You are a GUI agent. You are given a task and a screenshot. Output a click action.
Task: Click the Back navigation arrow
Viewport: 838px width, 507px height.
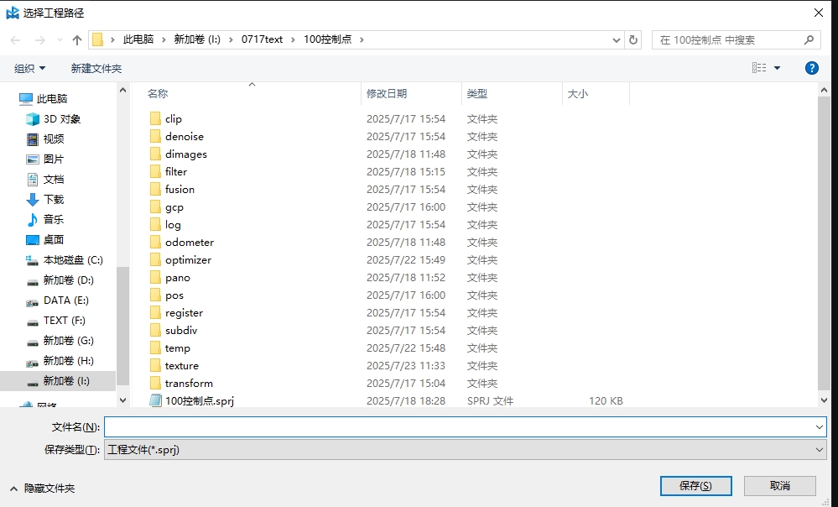click(x=15, y=39)
